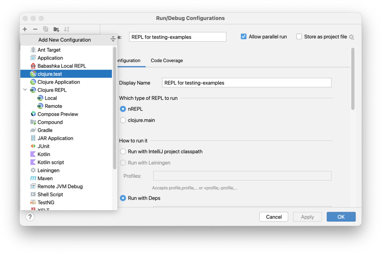The image size is (381, 253).
Task: Open settings gear next to Store as project file
Action: [352, 37]
